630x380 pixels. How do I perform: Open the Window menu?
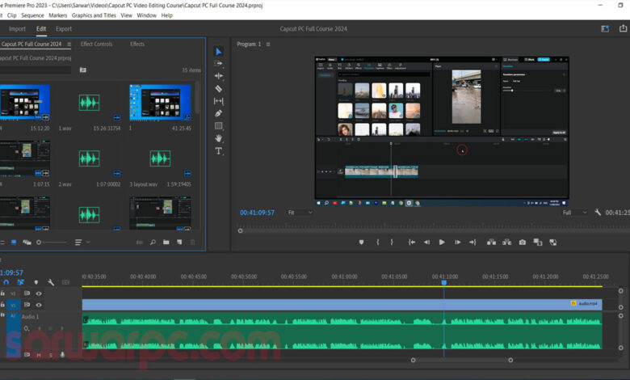pos(147,15)
